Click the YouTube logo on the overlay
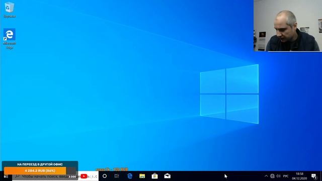The height and width of the screenshot is (181, 322). tap(84, 176)
